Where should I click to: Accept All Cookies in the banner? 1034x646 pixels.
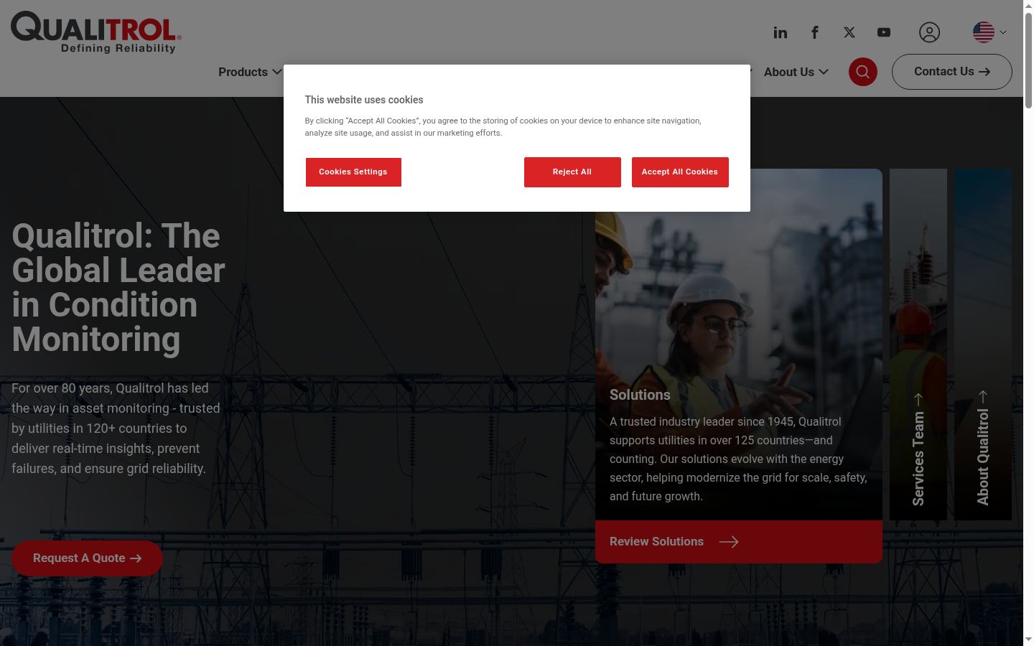click(680, 172)
